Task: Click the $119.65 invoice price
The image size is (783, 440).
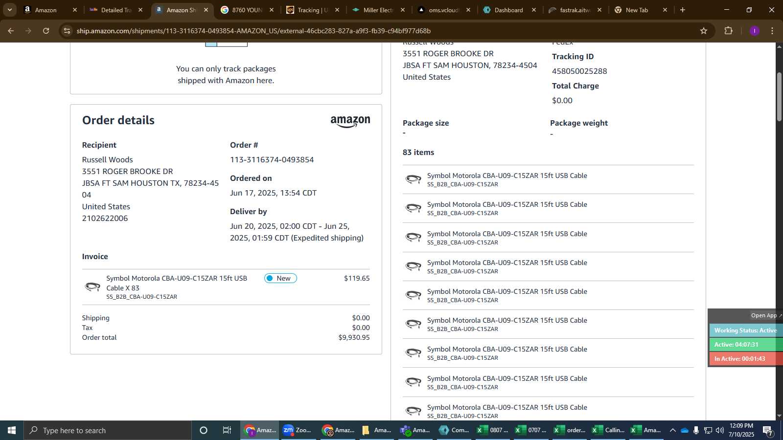Action: point(357,278)
